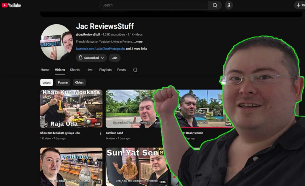The width and height of the screenshot is (305, 186).
Task: Open the Playlists tab
Action: 105,70
